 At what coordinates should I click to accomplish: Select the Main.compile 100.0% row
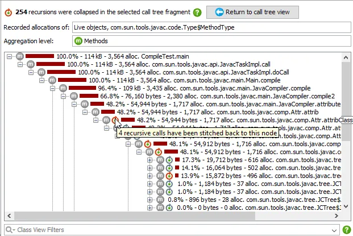(x=185, y=80)
